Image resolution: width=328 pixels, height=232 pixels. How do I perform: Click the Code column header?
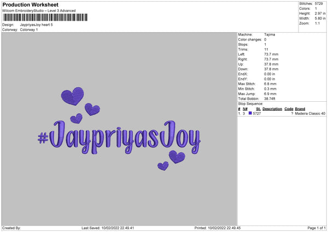tap(289, 109)
